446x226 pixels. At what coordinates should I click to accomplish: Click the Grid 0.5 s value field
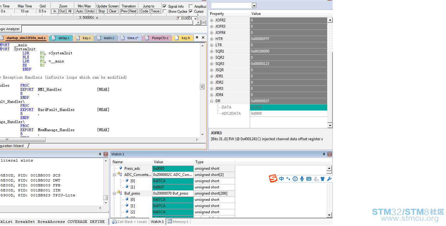click(x=43, y=11)
